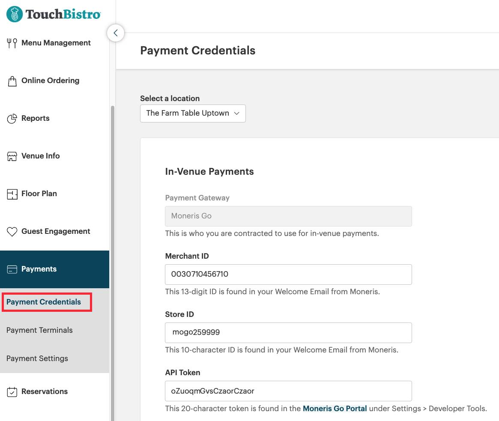Focus the API Token text box
Viewport: 499px width, 421px height.
click(x=288, y=391)
